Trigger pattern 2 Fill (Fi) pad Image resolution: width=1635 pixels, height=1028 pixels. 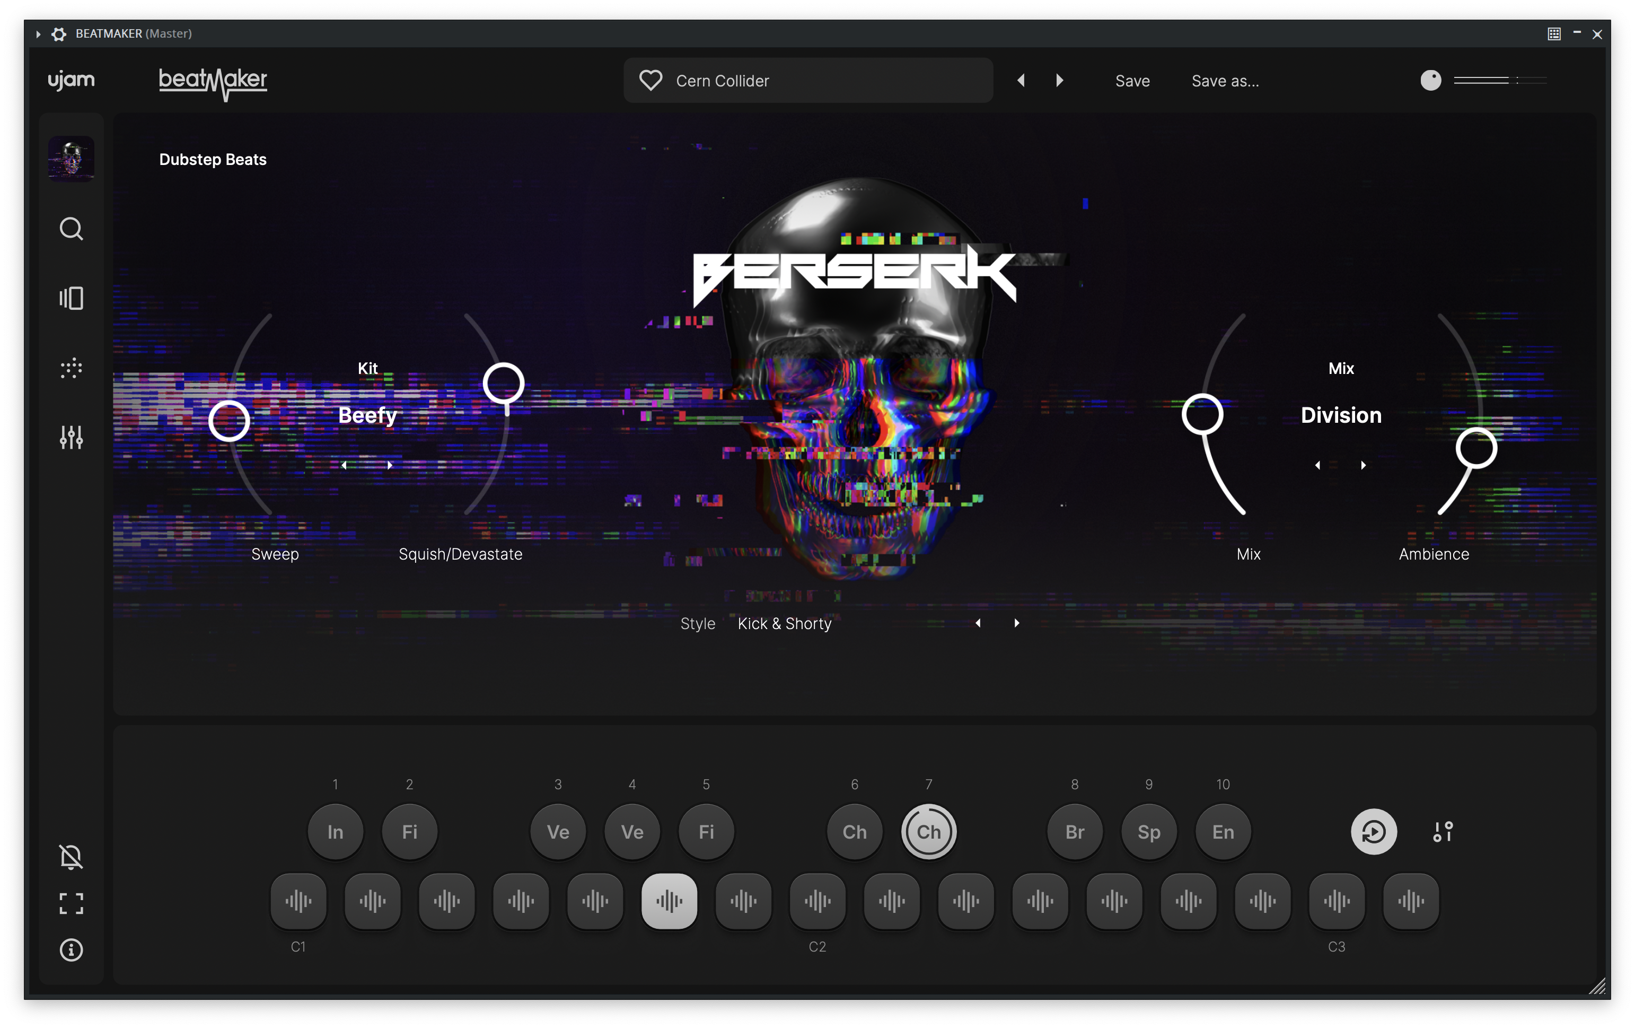pyautogui.click(x=409, y=832)
